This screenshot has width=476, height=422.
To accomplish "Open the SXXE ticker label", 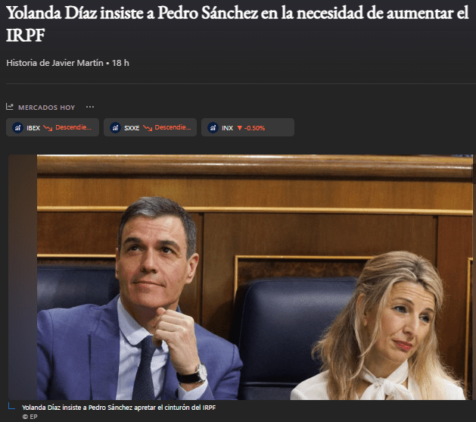I will pyautogui.click(x=132, y=128).
